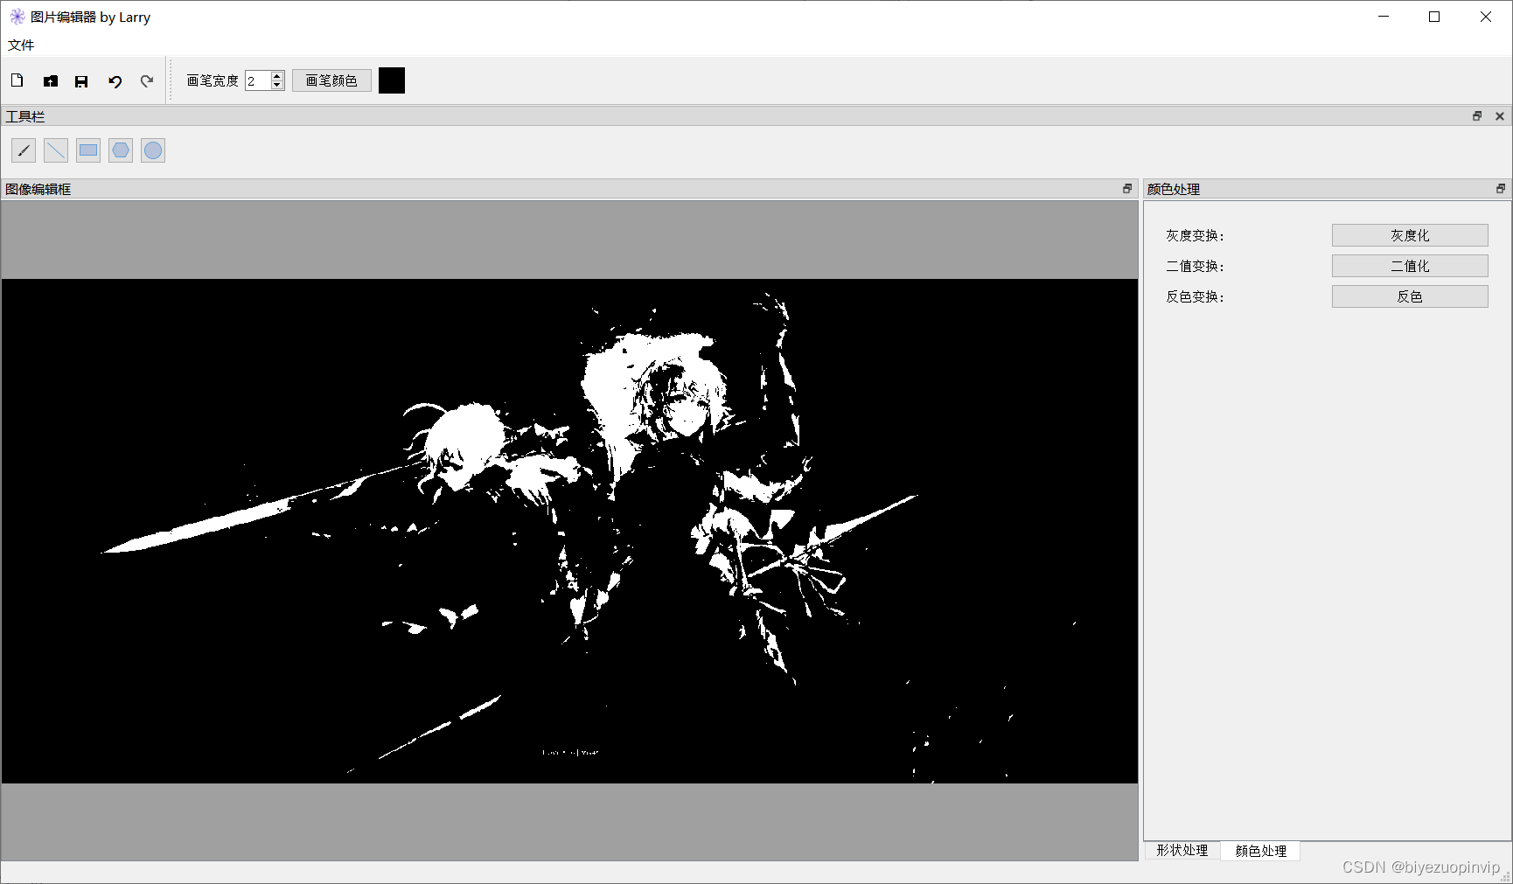Image resolution: width=1513 pixels, height=884 pixels.
Task: Open an image with the folder icon
Action: pos(51,80)
